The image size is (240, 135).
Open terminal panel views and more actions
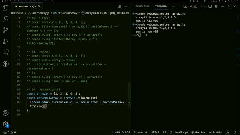222,6
